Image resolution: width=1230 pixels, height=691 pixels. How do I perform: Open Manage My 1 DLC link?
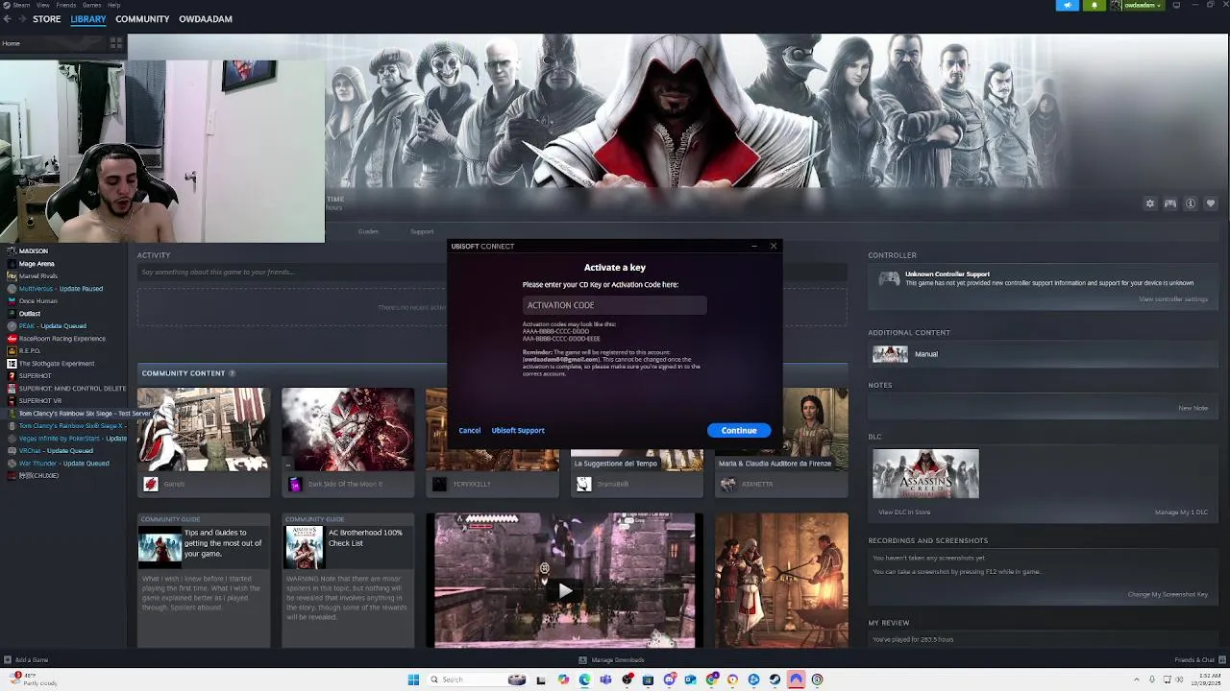click(x=1181, y=512)
